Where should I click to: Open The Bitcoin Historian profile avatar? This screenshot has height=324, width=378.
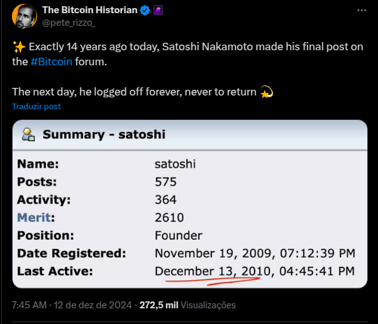coord(25,16)
